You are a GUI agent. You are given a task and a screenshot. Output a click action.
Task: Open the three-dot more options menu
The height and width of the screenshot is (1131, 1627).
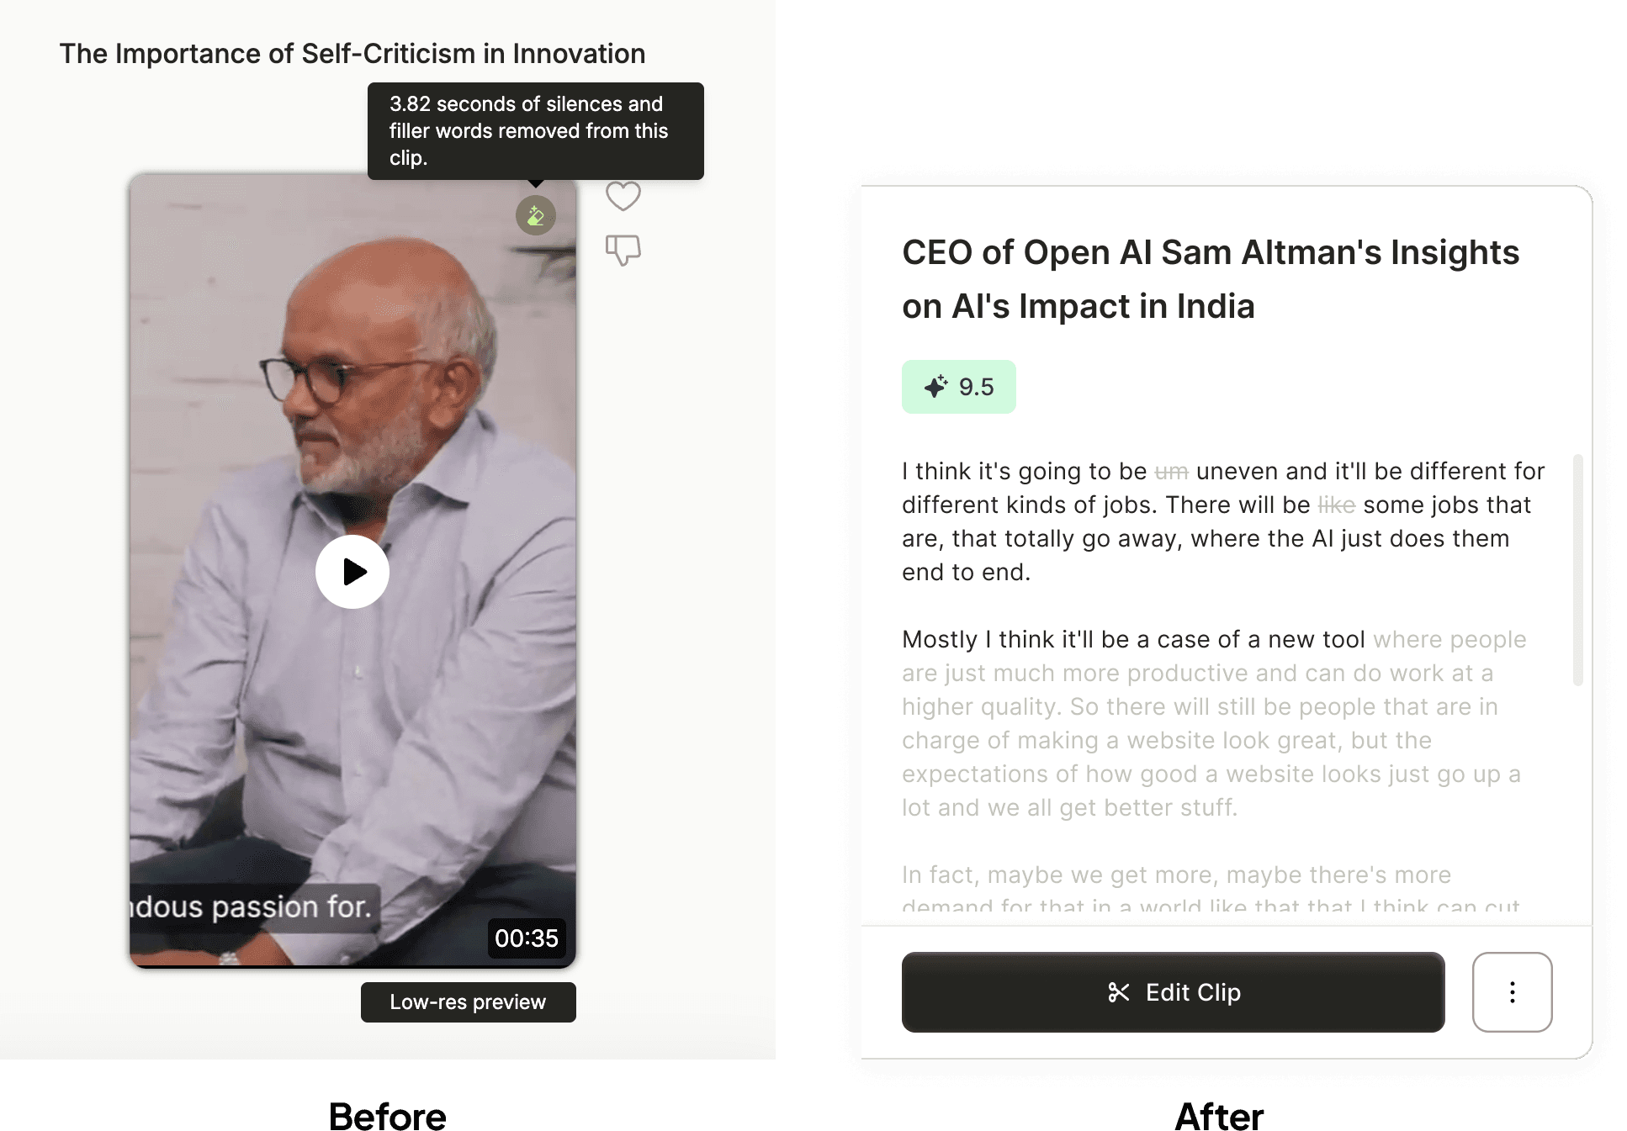pos(1512,992)
